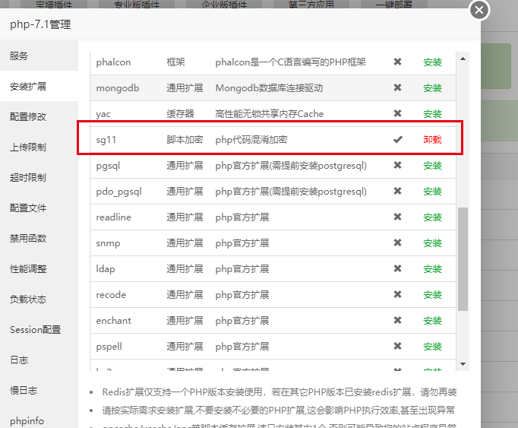Install the pdo_pgsql extension
Image resolution: width=518 pixels, height=428 pixels.
click(x=432, y=191)
